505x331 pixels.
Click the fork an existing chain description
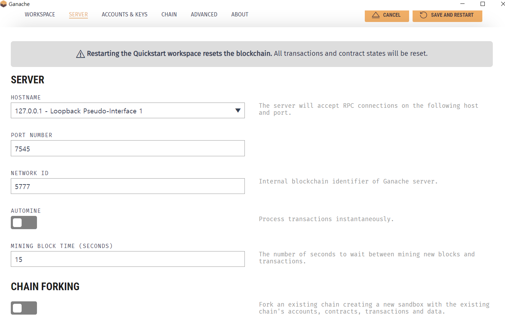(374, 308)
